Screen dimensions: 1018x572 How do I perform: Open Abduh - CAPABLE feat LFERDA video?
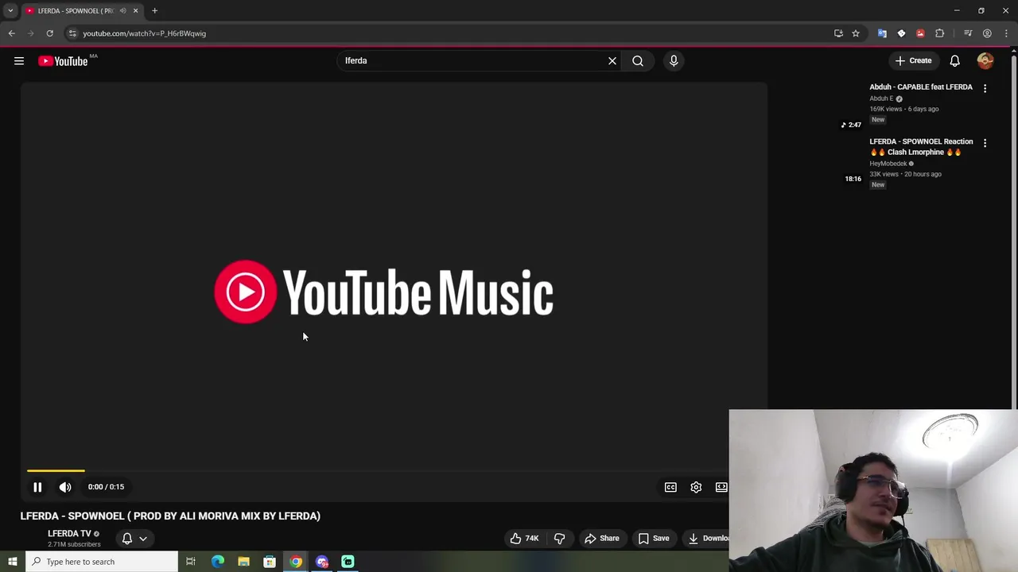point(921,87)
